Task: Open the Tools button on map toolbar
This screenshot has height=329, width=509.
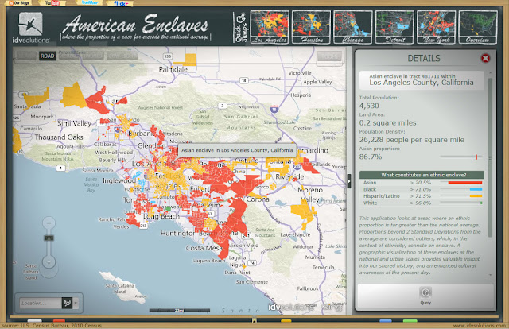Action: [329, 56]
